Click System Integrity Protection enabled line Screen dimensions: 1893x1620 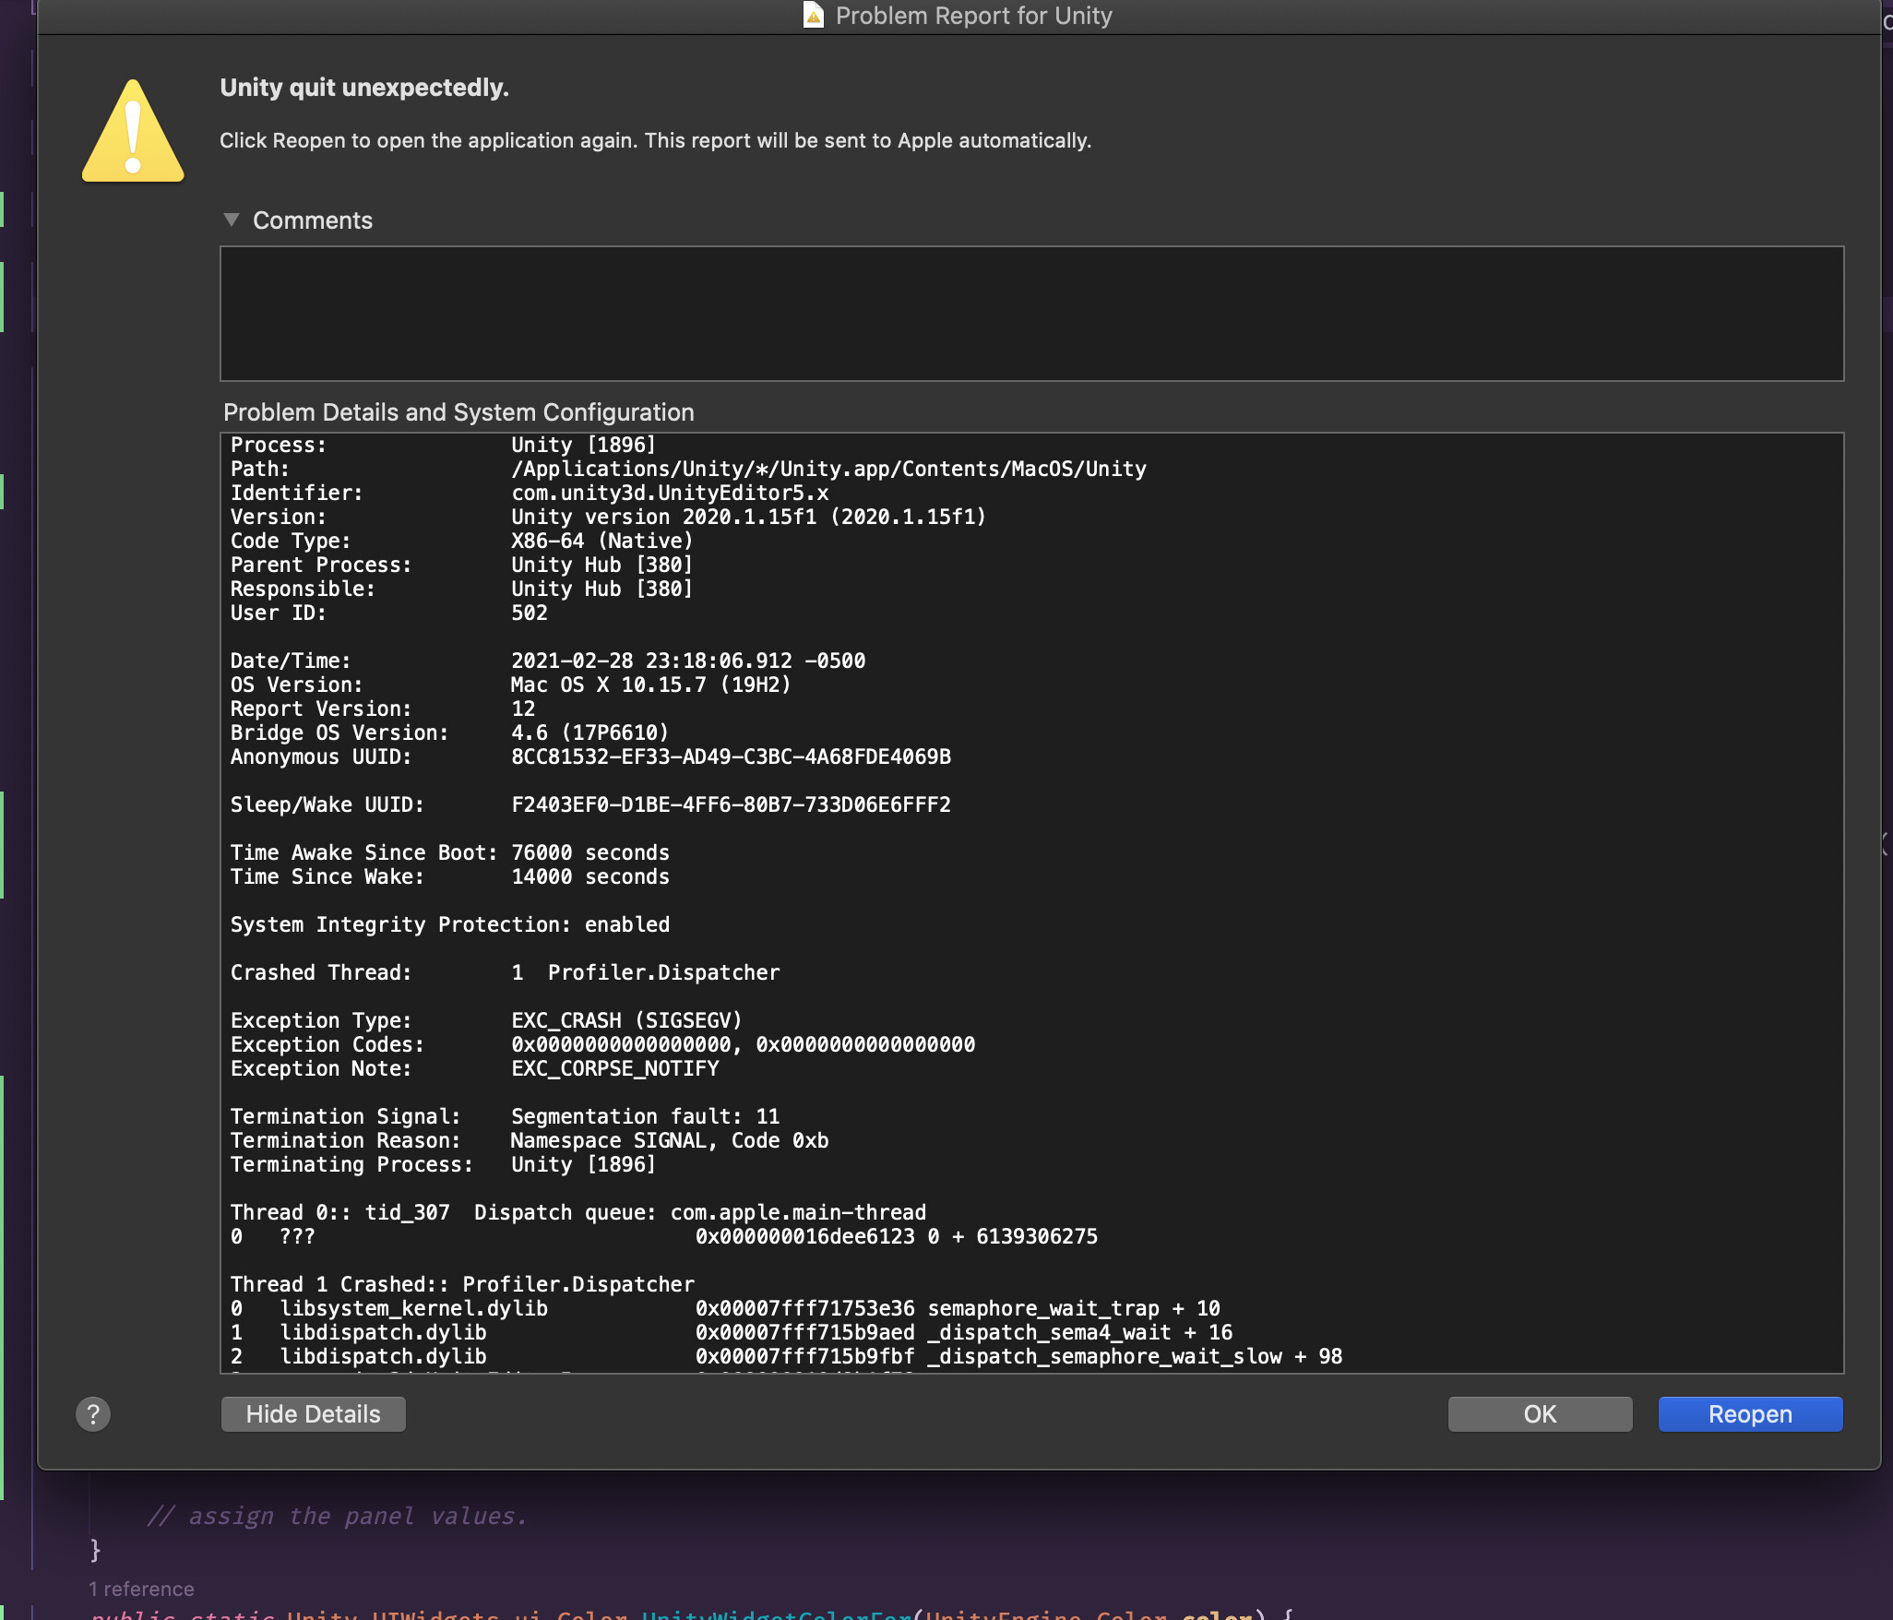(449, 924)
